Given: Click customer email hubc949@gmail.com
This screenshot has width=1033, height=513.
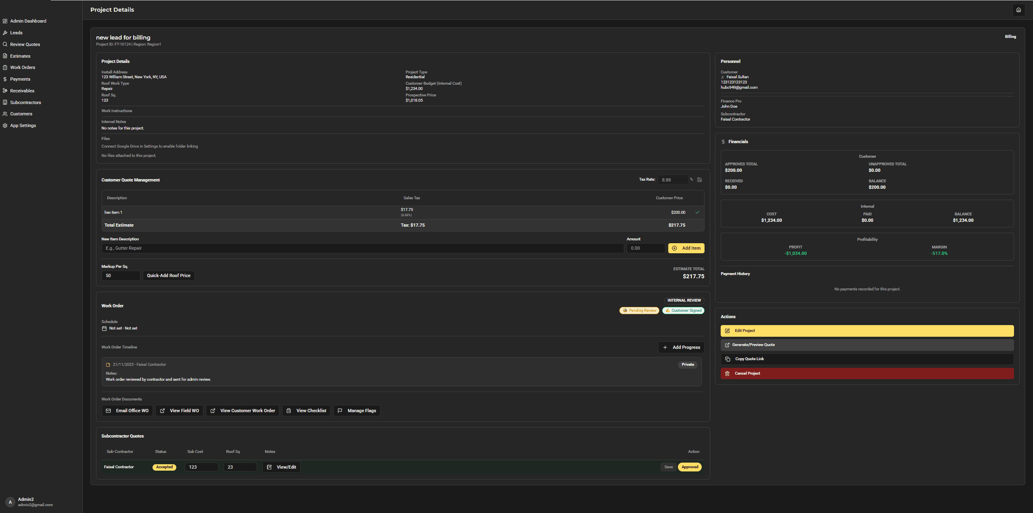Looking at the screenshot, I should [x=739, y=88].
